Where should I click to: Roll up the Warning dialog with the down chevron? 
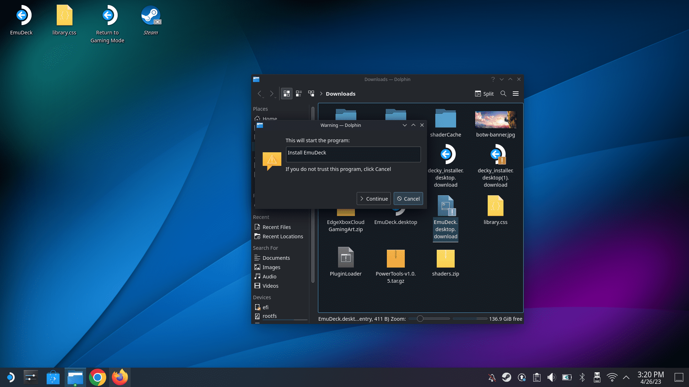(x=405, y=125)
